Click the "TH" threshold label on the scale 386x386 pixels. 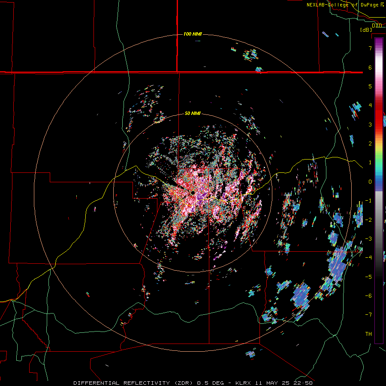pyautogui.click(x=368, y=334)
